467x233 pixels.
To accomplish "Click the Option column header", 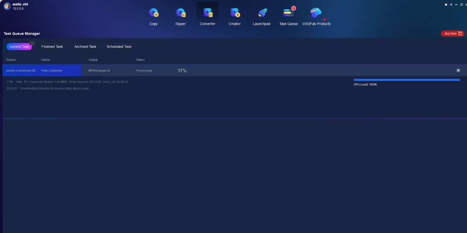I will (x=46, y=60).
